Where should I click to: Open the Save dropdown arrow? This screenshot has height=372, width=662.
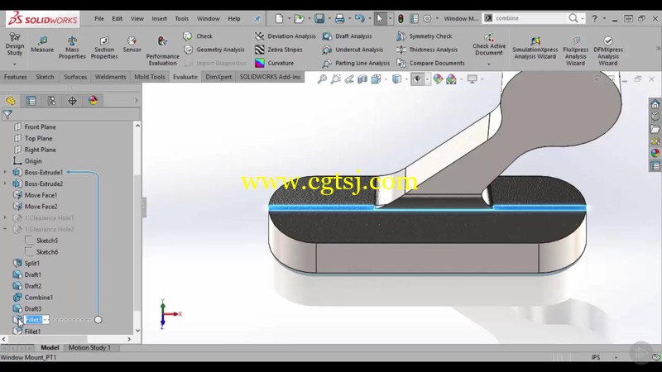329,18
